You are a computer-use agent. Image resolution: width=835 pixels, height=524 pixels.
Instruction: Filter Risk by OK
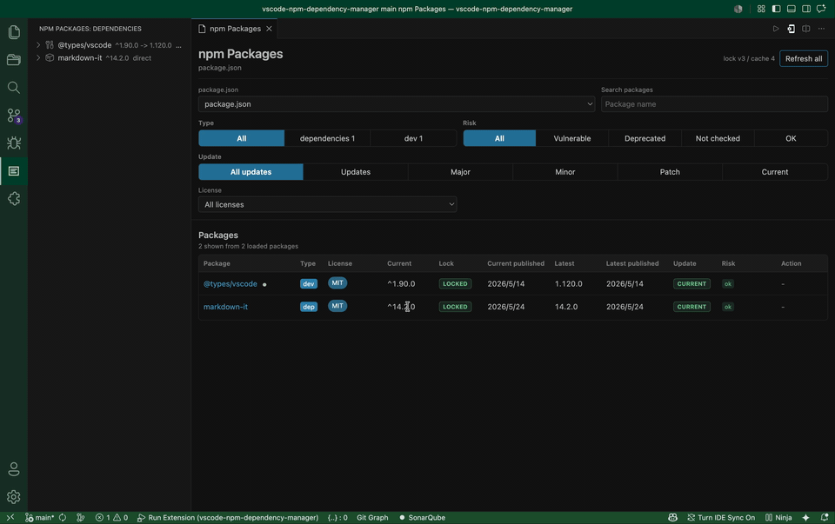791,138
